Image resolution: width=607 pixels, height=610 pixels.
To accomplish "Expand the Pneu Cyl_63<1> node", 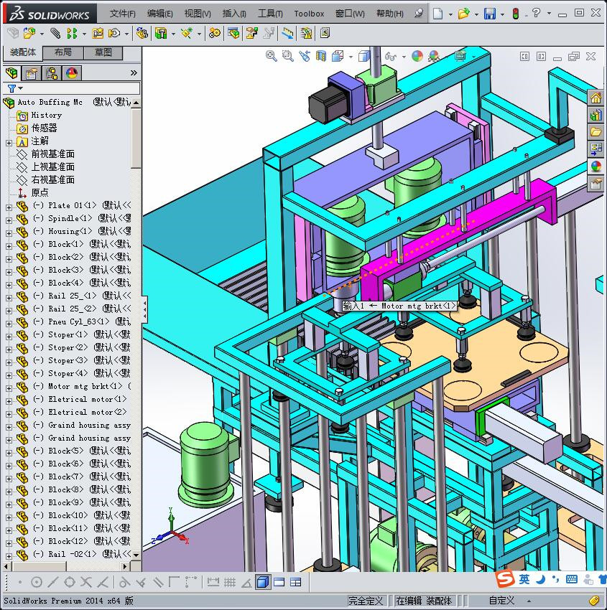I will pos(9,324).
